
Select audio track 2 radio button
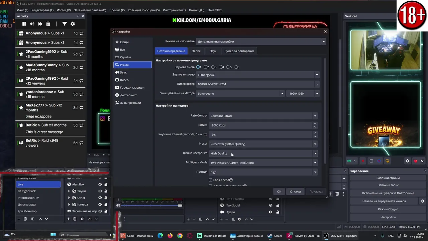(x=206, y=67)
